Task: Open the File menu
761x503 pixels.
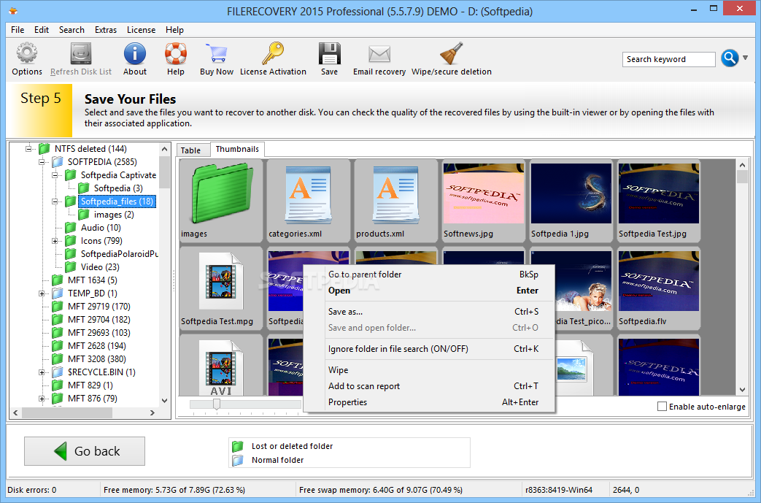Action: (x=18, y=30)
